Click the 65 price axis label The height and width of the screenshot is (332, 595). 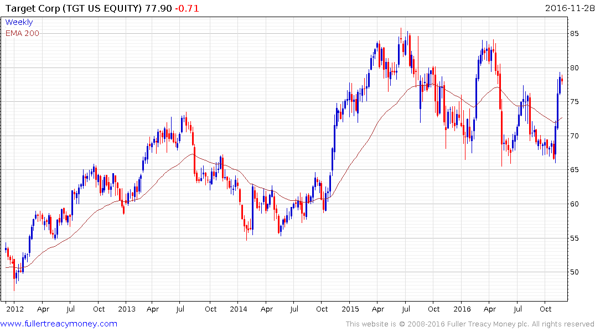click(x=574, y=170)
